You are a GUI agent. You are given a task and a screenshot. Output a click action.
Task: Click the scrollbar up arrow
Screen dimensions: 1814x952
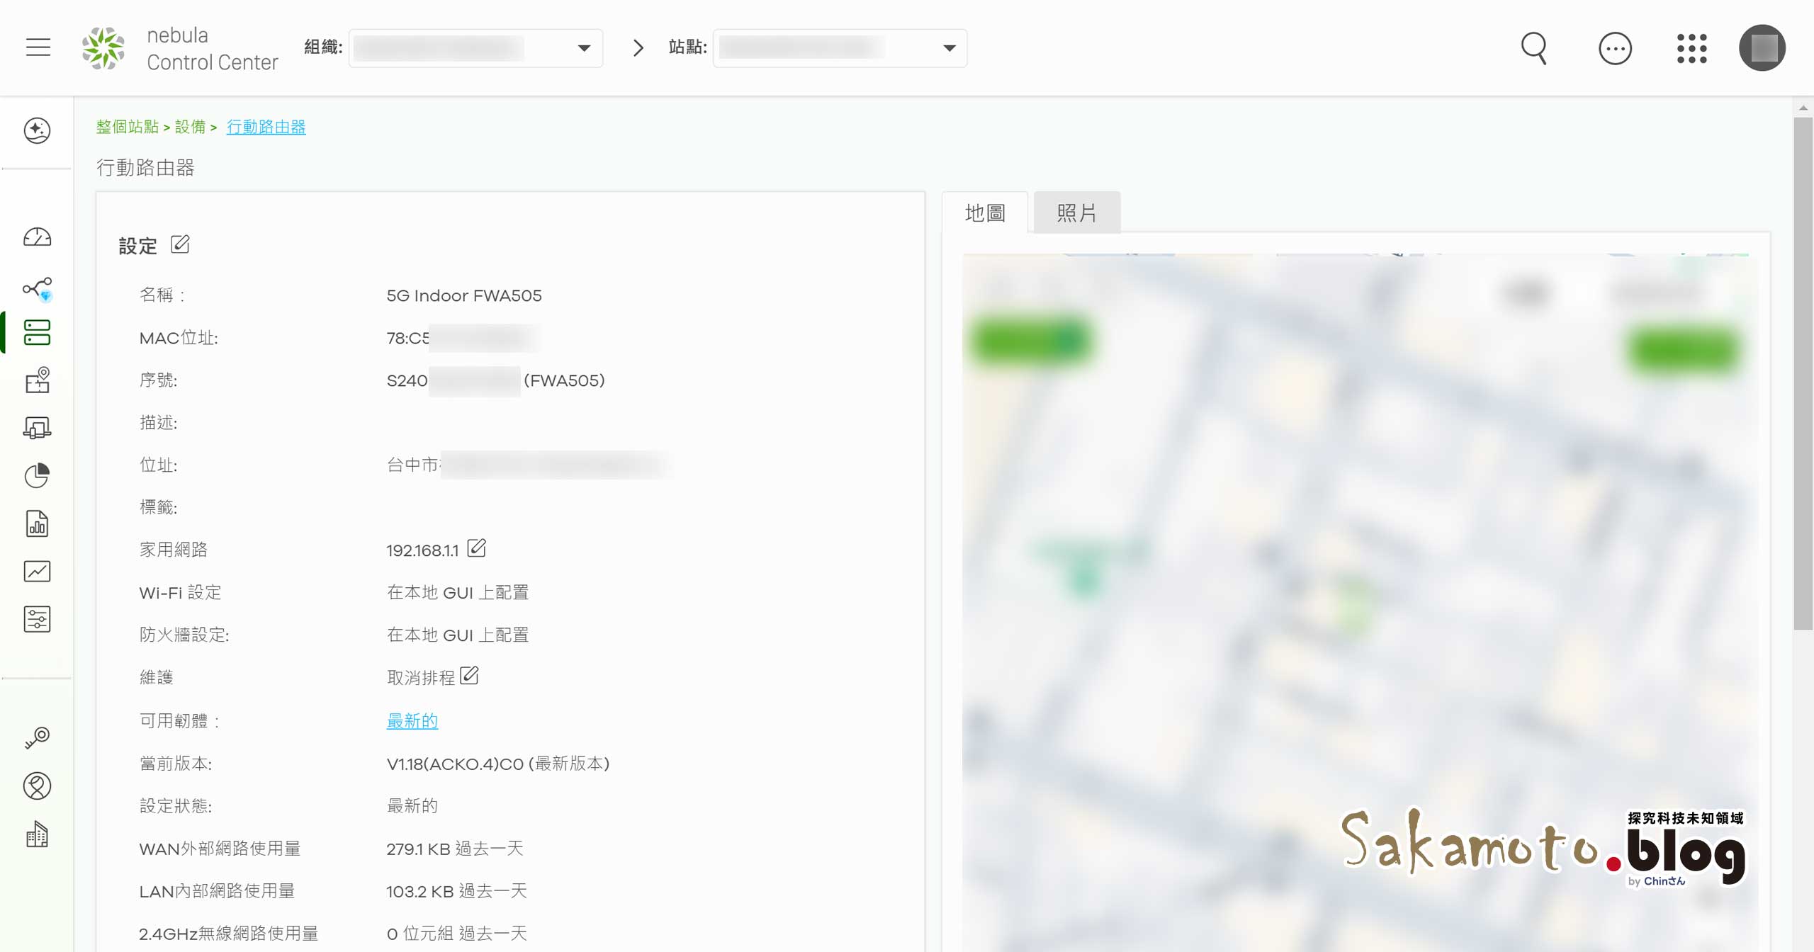click(1803, 108)
